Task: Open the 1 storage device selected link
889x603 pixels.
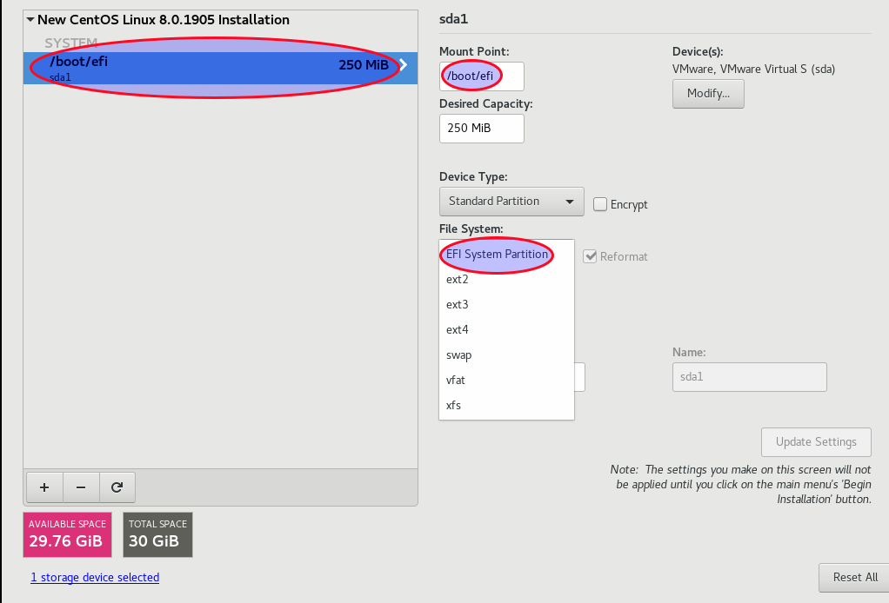Action: (x=95, y=577)
